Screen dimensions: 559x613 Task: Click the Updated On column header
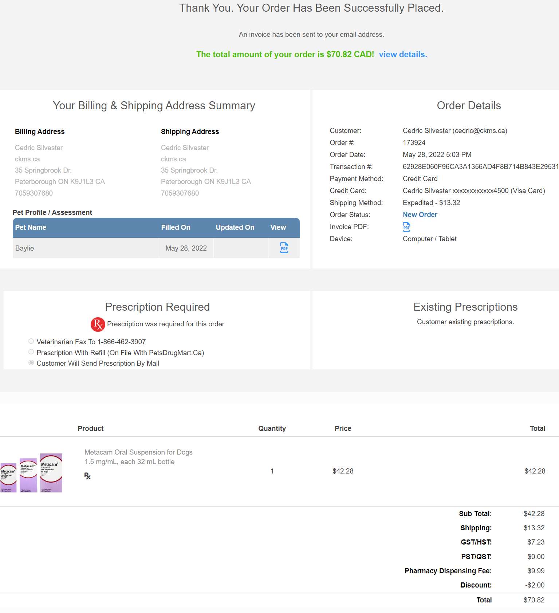click(x=235, y=228)
